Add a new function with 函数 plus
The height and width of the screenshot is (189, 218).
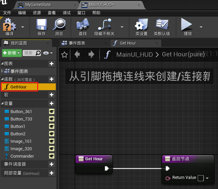tap(51, 79)
